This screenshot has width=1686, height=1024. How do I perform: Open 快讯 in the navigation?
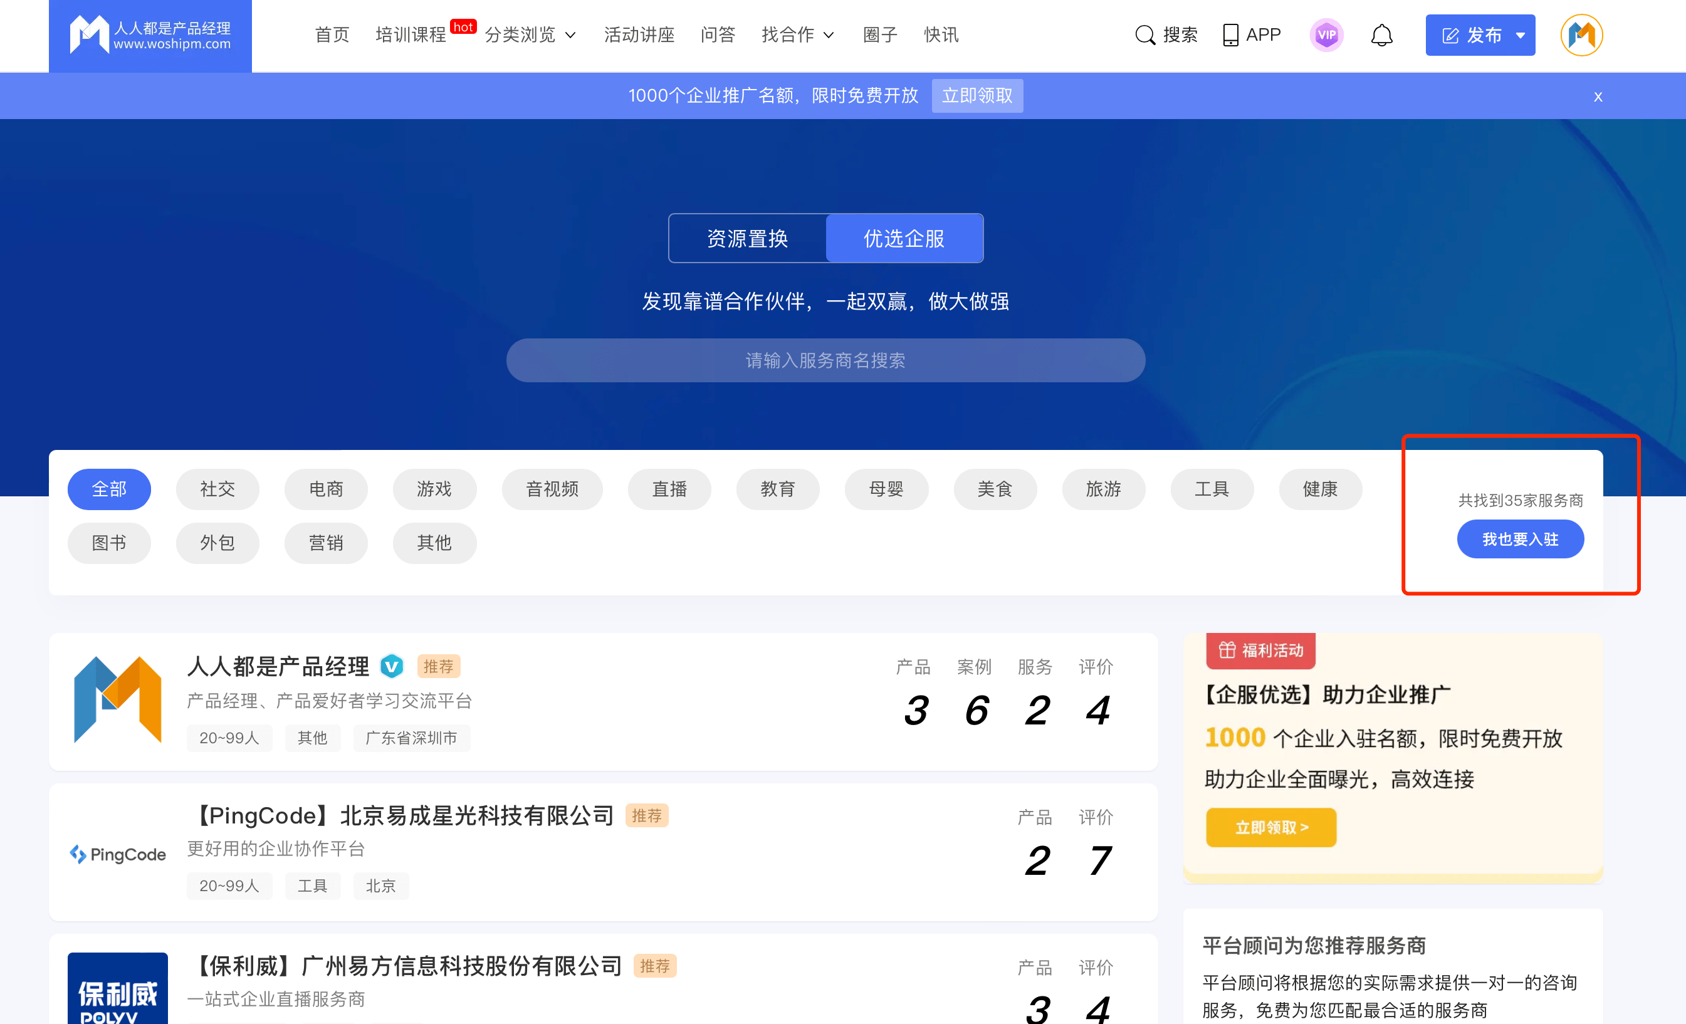(x=941, y=35)
